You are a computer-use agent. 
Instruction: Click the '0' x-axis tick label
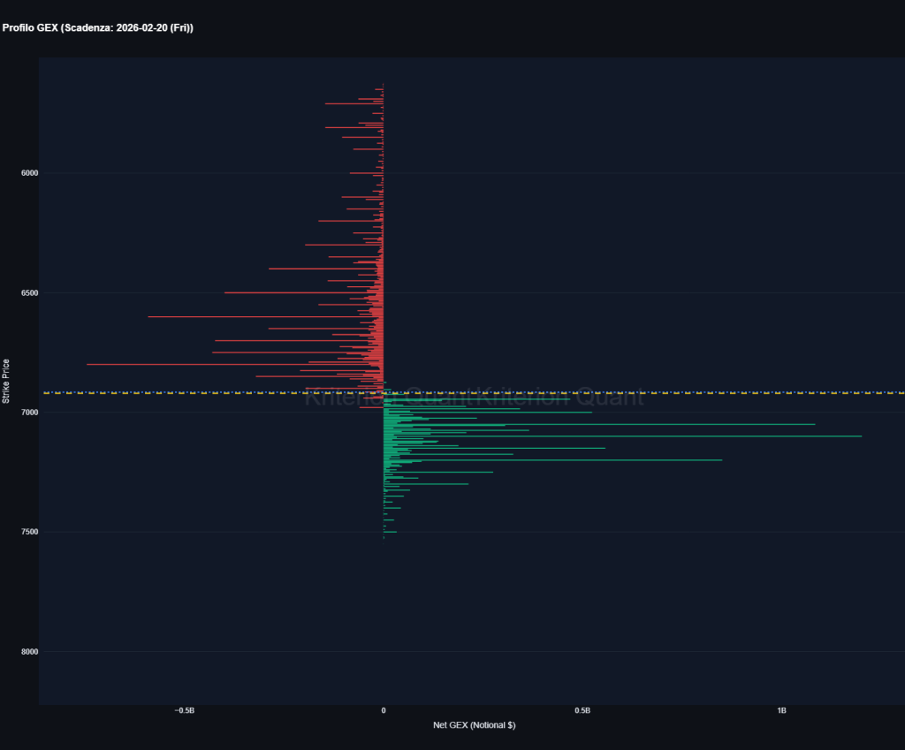[383, 710]
